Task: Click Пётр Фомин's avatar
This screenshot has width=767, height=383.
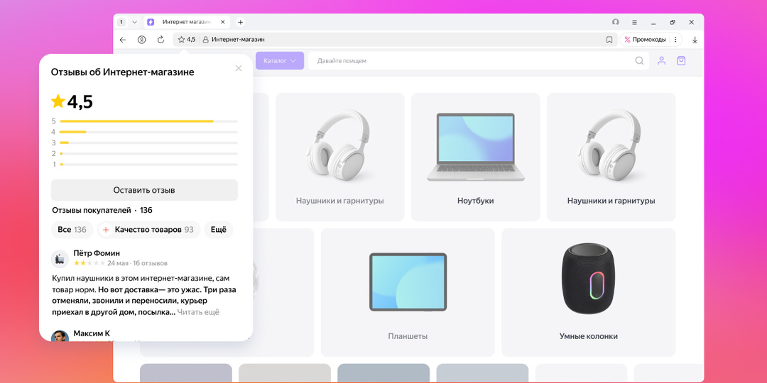Action: (x=60, y=258)
